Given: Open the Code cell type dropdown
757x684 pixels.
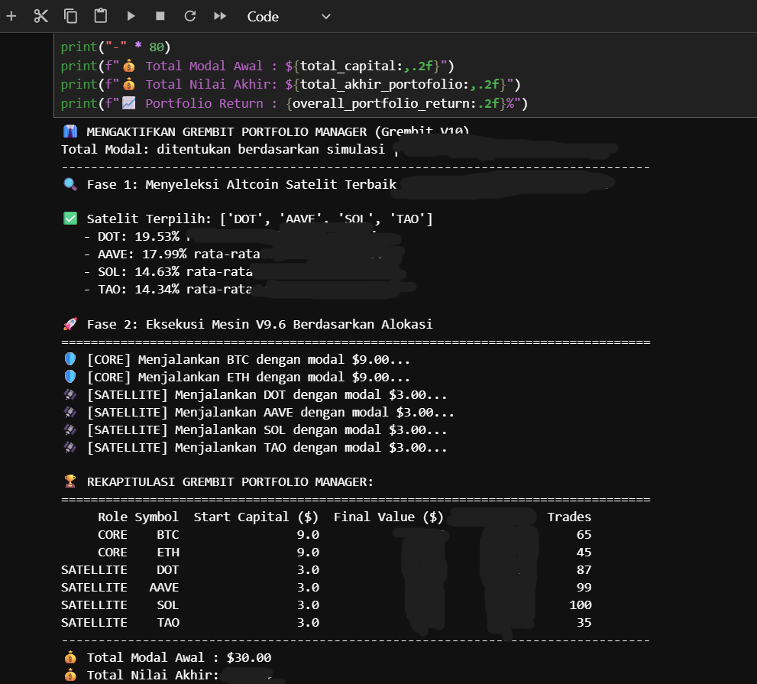Looking at the screenshot, I should (x=289, y=16).
